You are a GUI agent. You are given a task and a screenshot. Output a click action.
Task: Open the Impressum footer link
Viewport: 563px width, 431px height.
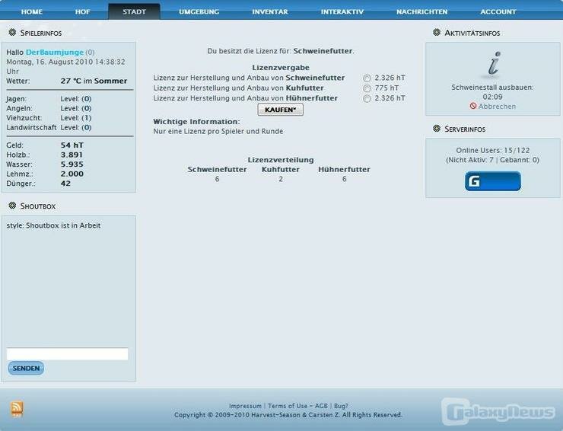pyautogui.click(x=245, y=406)
